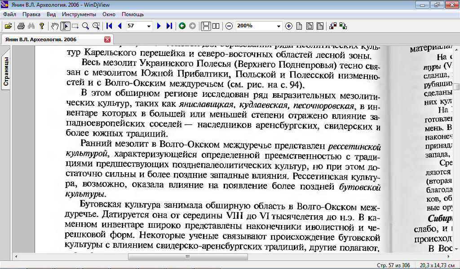
Task: Toggle continuous single-page layout
Action: coord(206,26)
